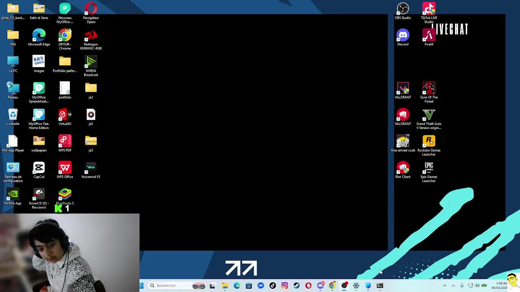Open Discord taskbar icon with notification
The width and height of the screenshot is (520, 292).
point(321,286)
